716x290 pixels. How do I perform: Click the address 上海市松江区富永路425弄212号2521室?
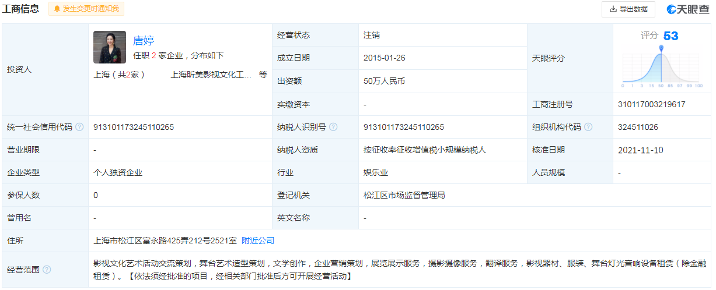click(165, 241)
